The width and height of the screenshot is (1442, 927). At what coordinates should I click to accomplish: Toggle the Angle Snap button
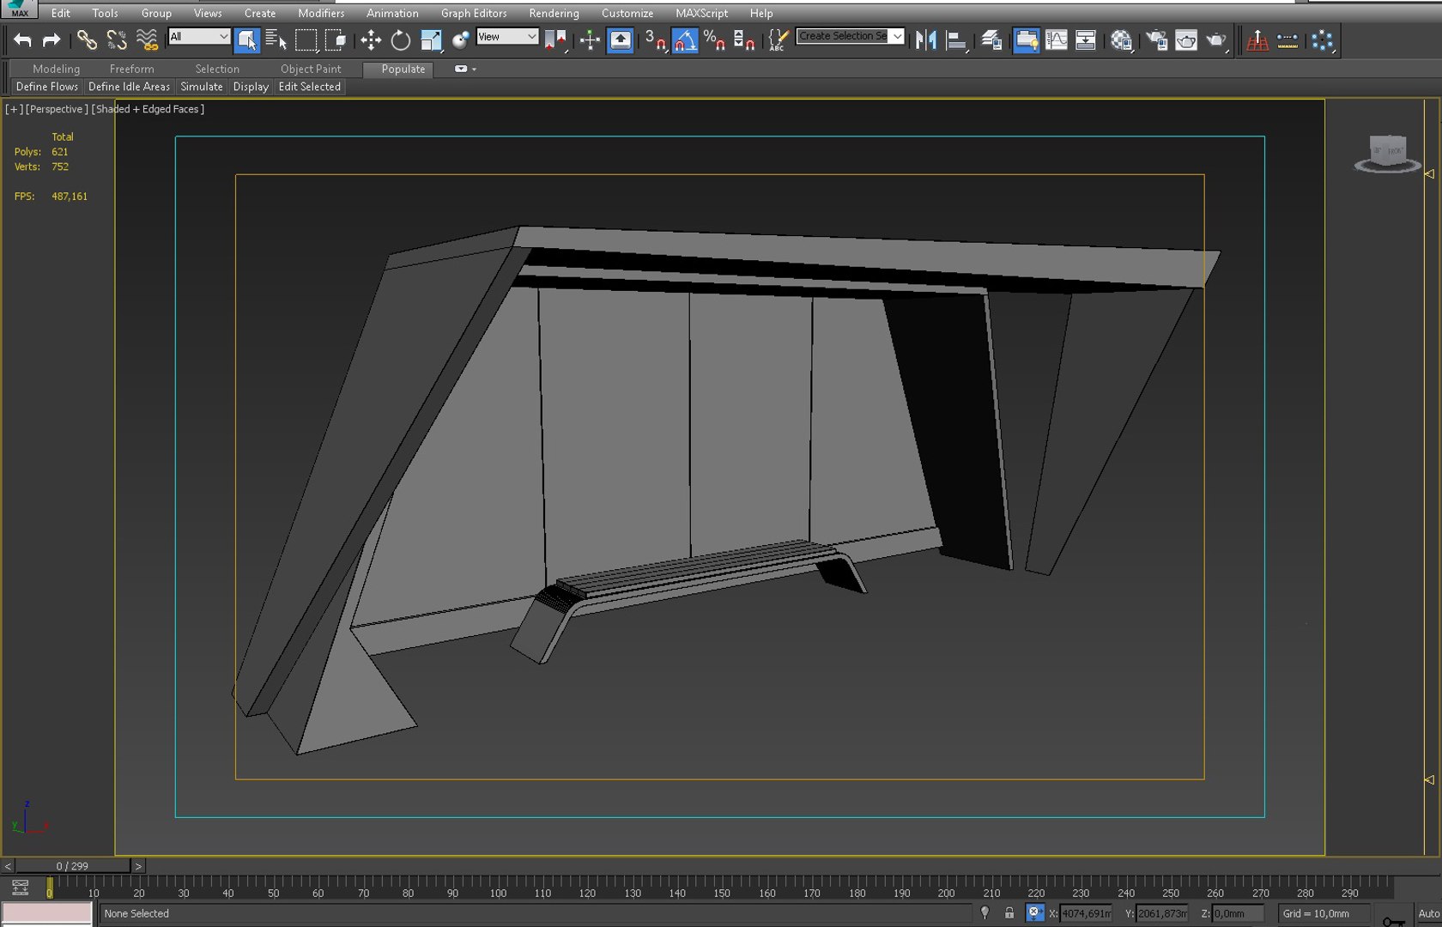point(685,40)
